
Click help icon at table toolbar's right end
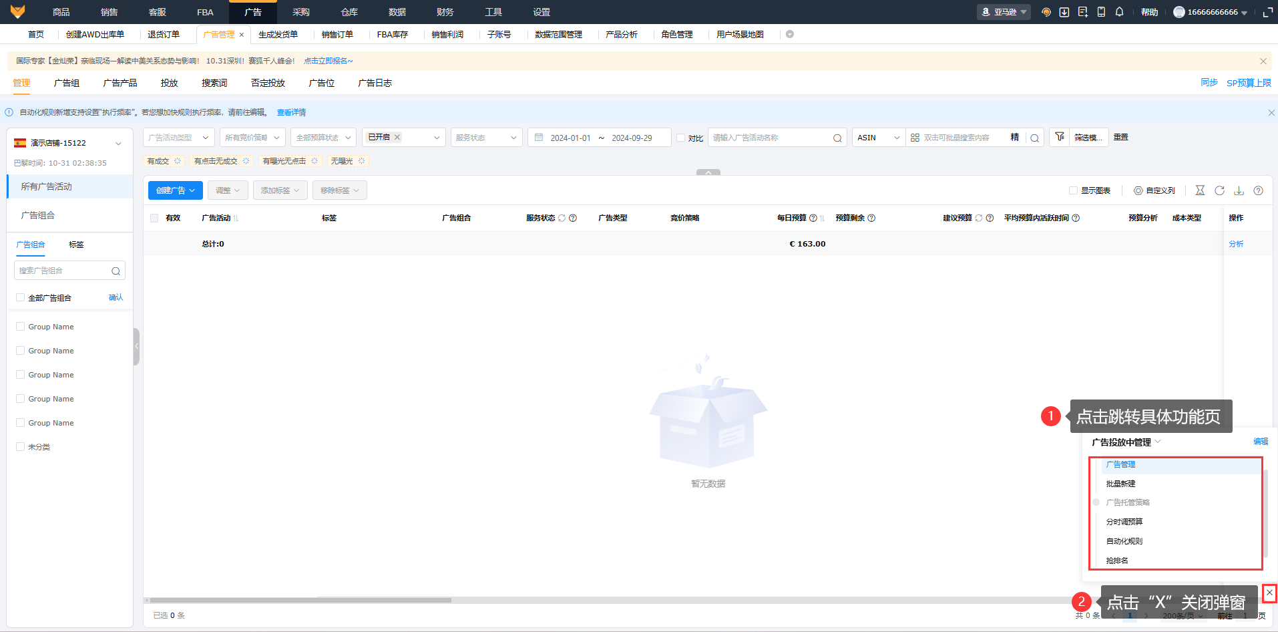pyautogui.click(x=1258, y=190)
